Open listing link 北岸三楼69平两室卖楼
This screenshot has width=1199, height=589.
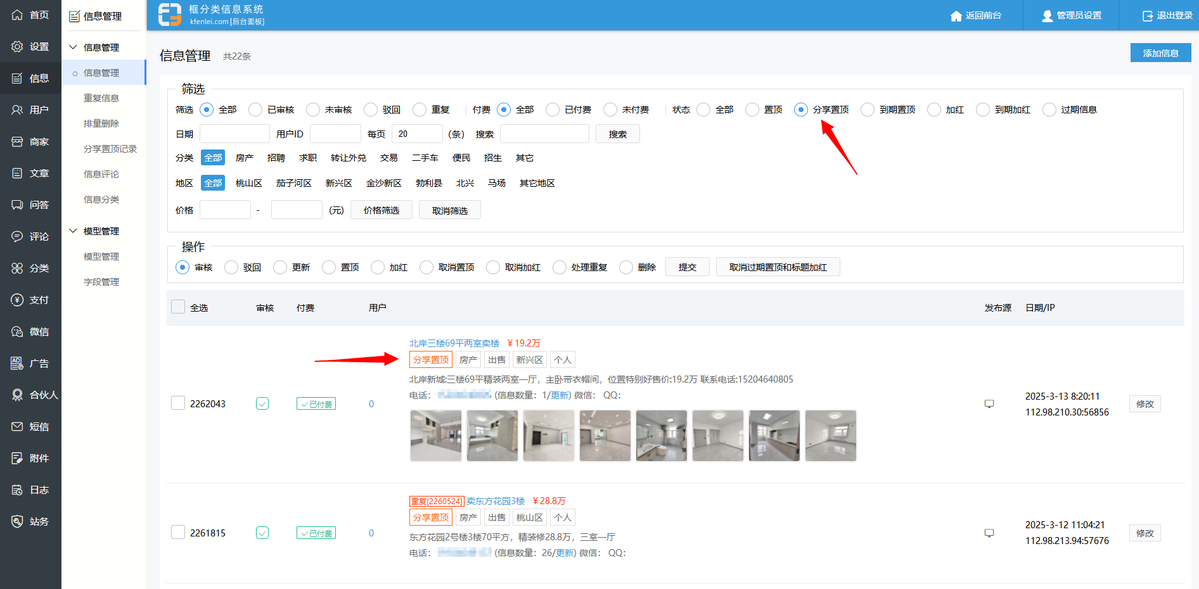click(x=454, y=343)
